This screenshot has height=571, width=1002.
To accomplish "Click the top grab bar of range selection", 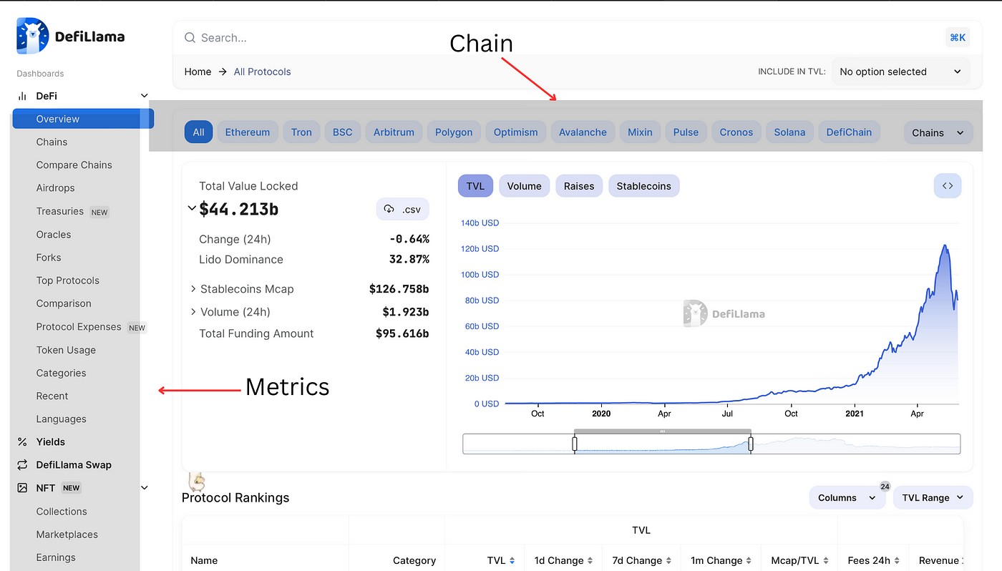I will point(663,431).
